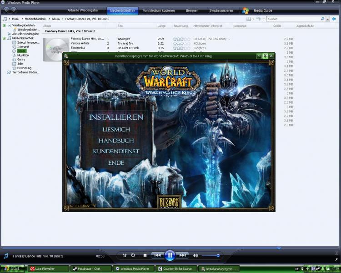
Task: Click the layout options icon
Action: tap(249, 19)
